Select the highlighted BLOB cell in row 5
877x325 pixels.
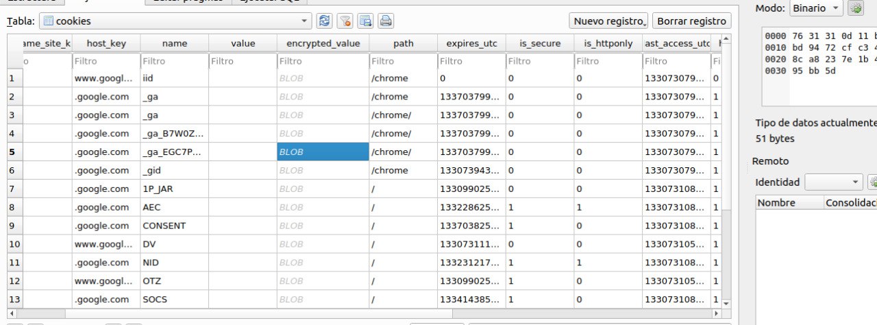click(x=323, y=152)
